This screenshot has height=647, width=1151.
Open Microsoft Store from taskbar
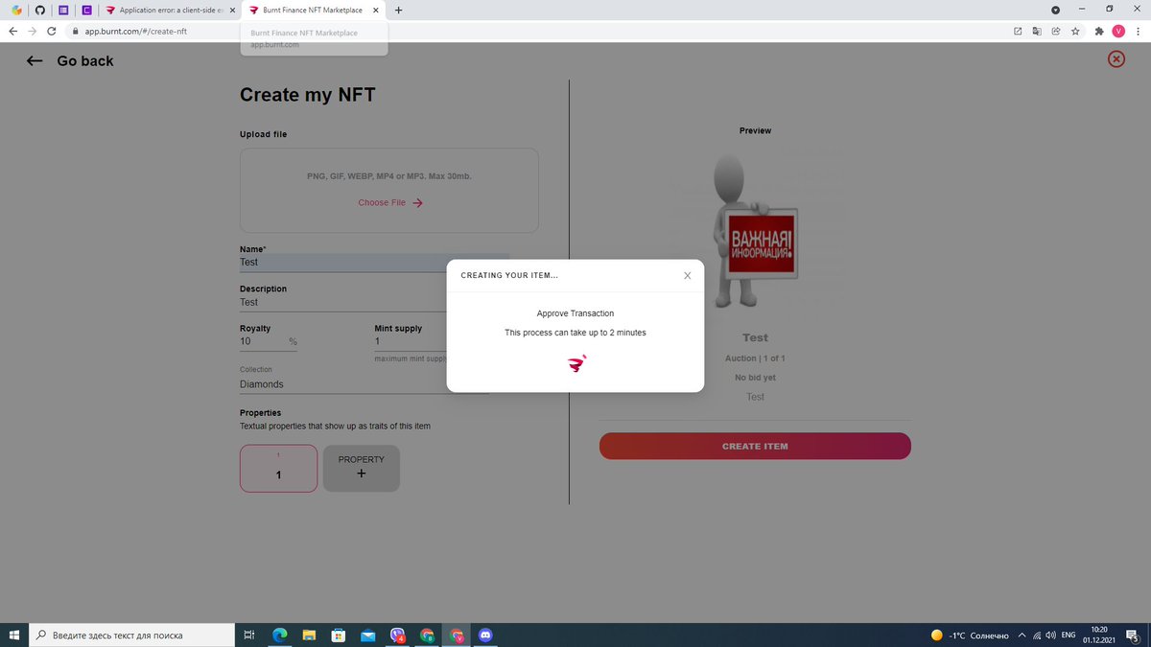[339, 635]
